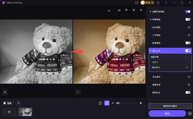Click the thumbs down feedback icon
193x119 pixels.
click(127, 10)
